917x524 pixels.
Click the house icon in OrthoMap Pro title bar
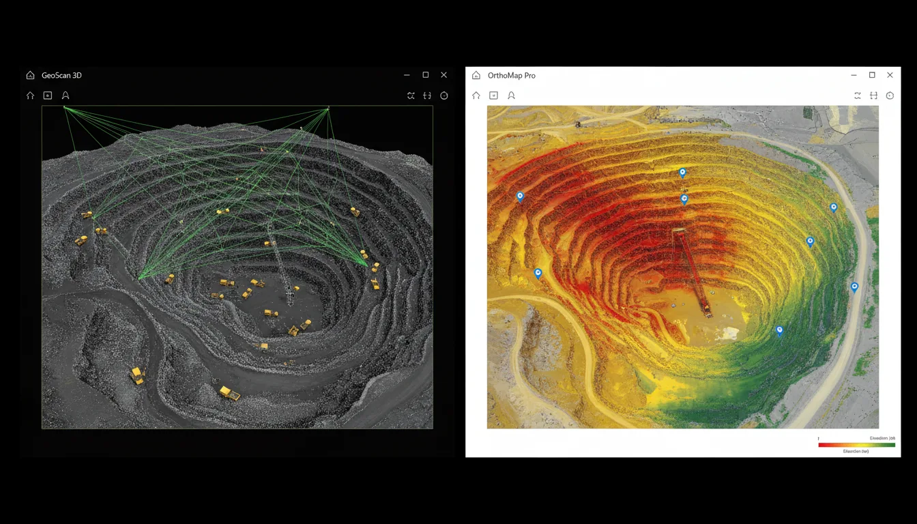(476, 75)
